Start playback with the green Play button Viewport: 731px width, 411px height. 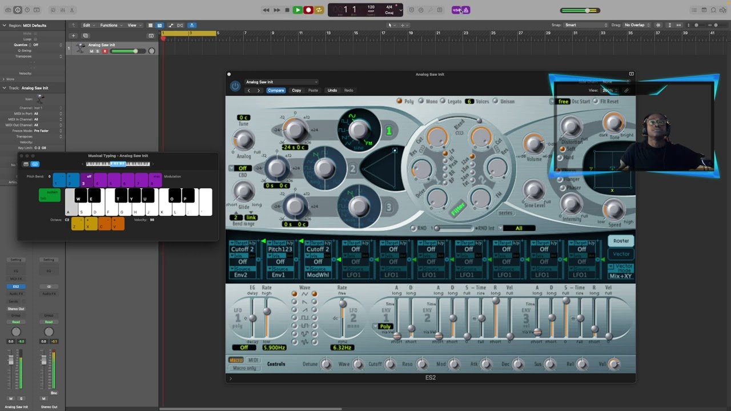click(x=298, y=10)
